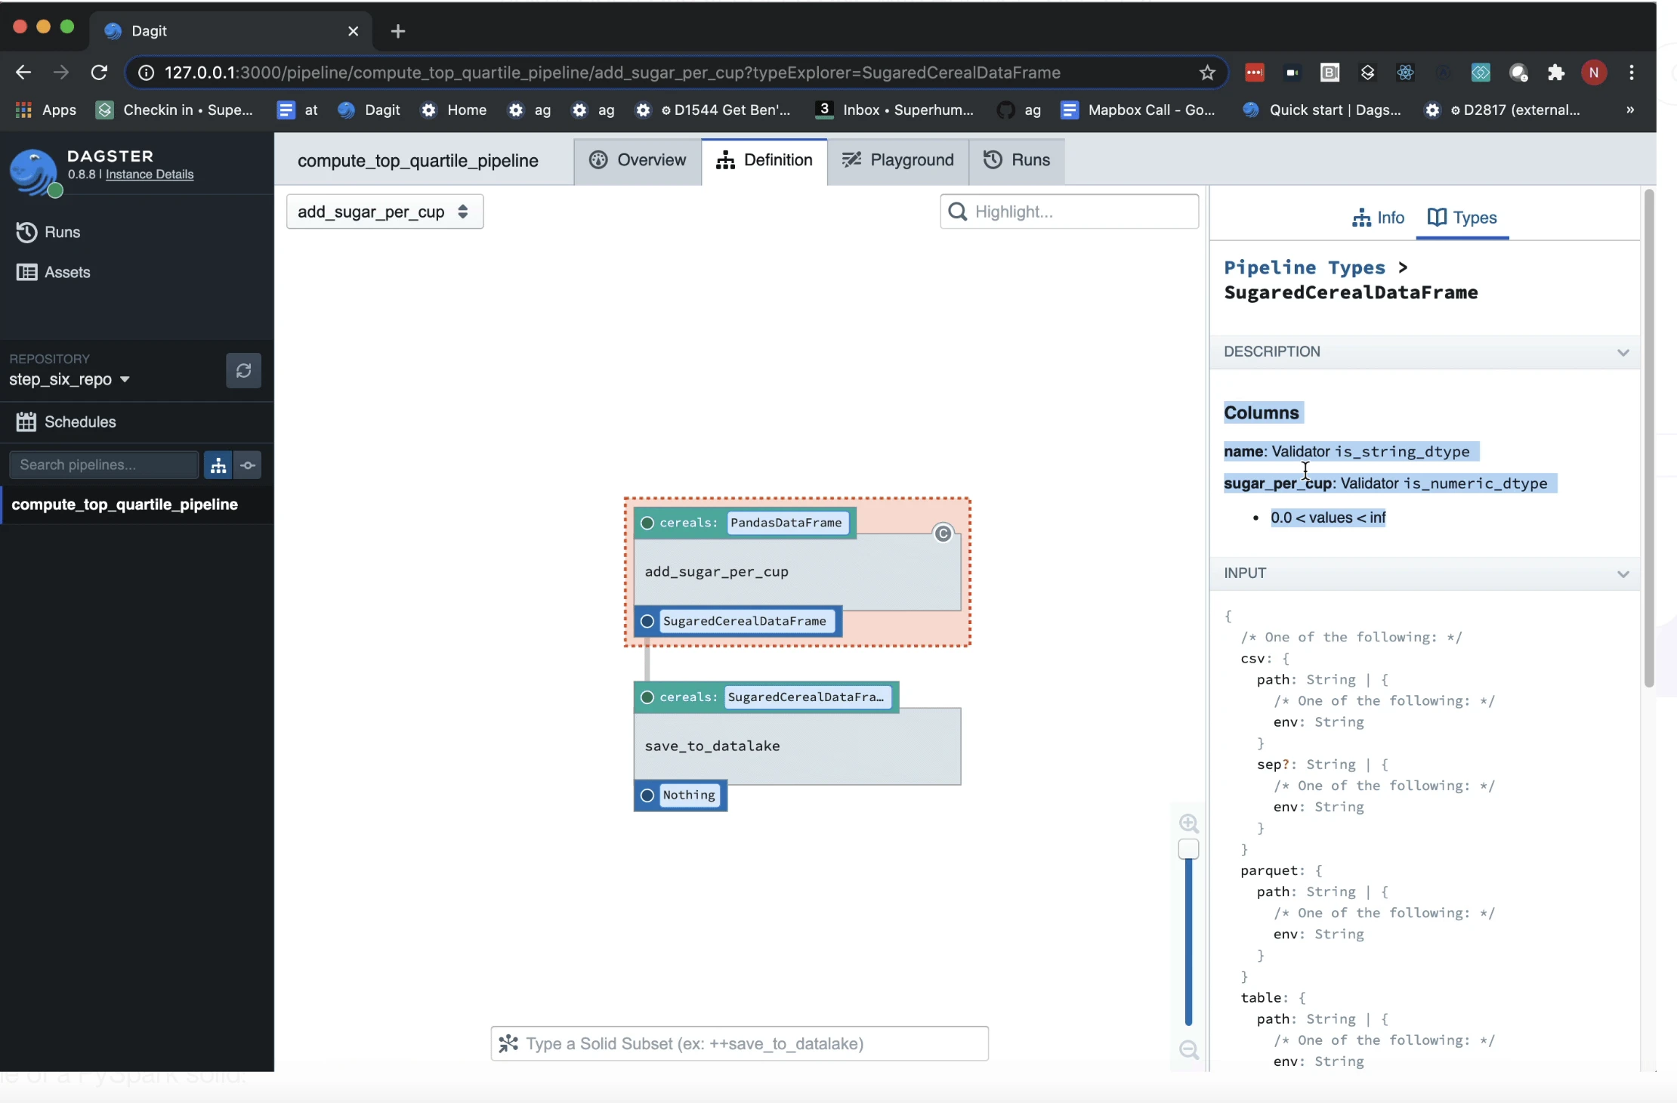
Task: Click the browser extensions puzzle icon
Action: click(x=1555, y=73)
